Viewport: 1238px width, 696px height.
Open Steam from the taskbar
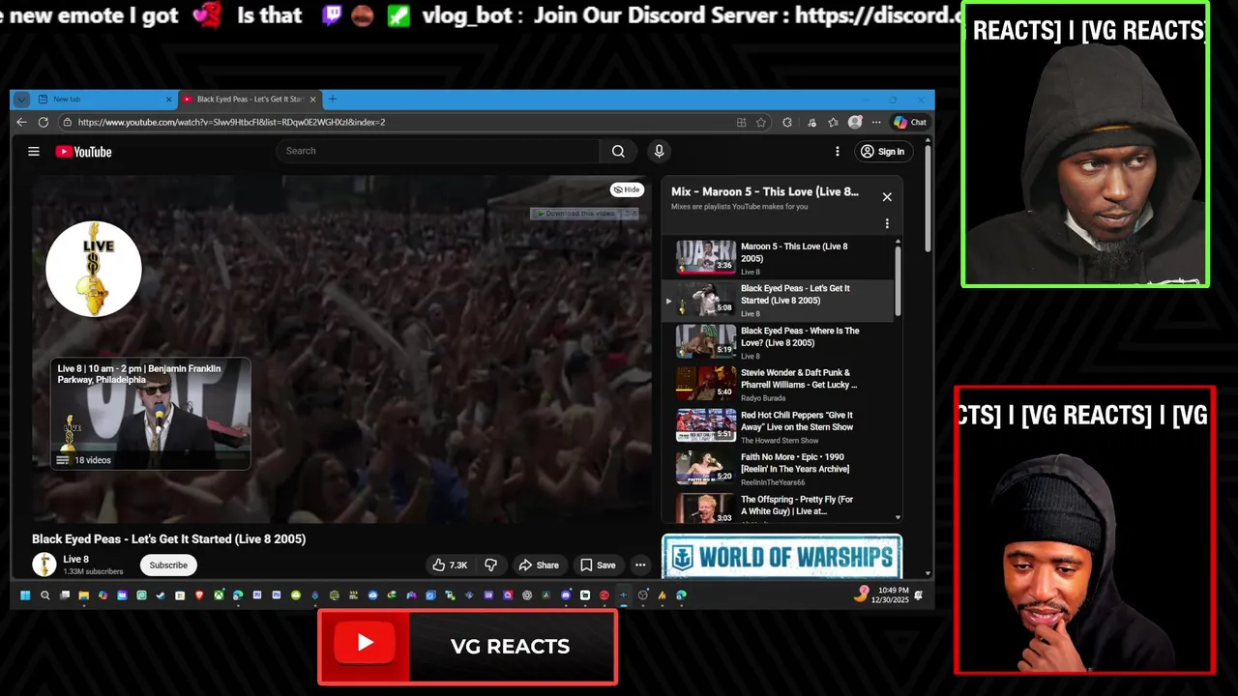click(x=161, y=595)
